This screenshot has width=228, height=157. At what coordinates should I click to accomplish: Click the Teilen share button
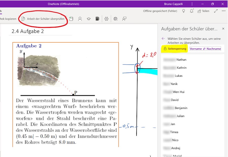click(x=203, y=11)
